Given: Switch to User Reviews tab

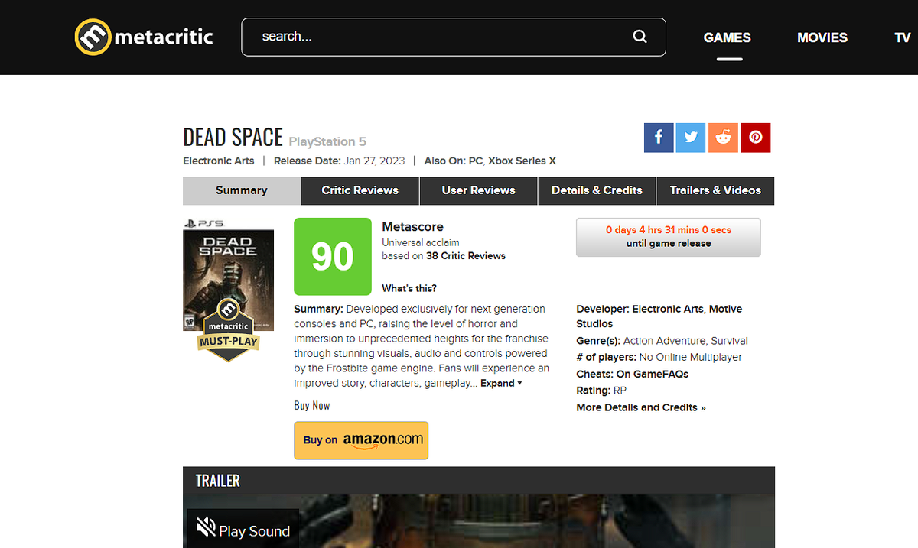Looking at the screenshot, I should (479, 190).
